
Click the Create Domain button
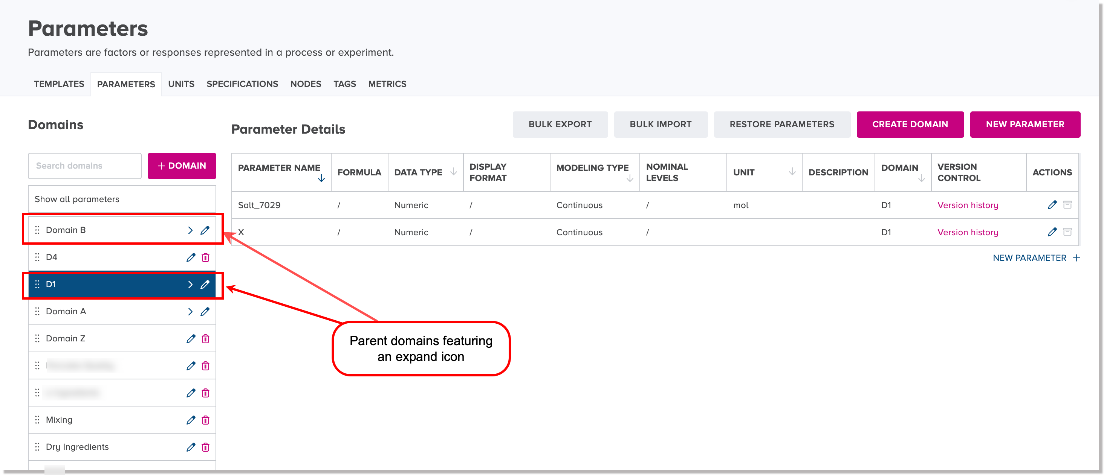pos(910,125)
